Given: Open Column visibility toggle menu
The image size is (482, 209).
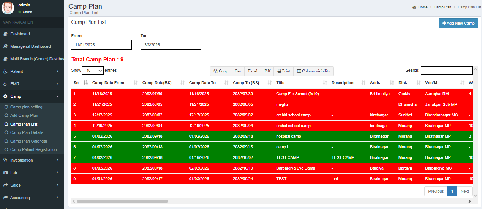Looking at the screenshot, I should (313, 71).
